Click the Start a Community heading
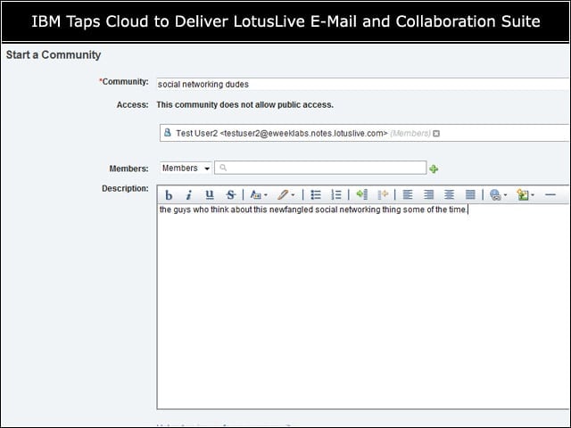The width and height of the screenshot is (571, 428). click(54, 55)
